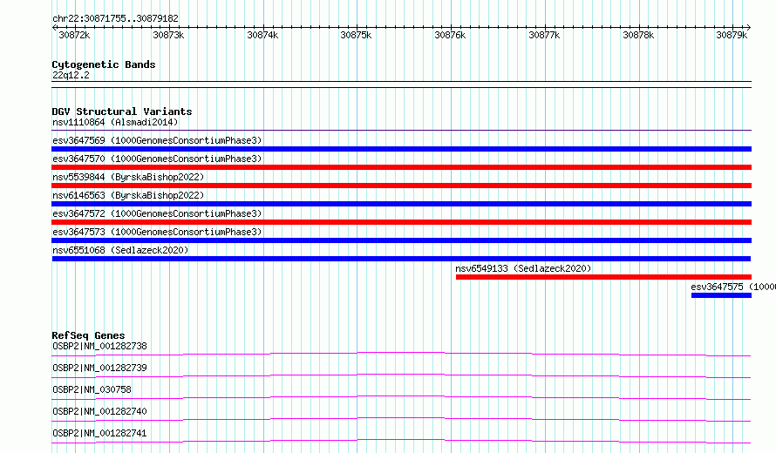The image size is (776, 453).
Task: Open transcript OSBP2|NM_001282739 label
Action: pos(99,368)
